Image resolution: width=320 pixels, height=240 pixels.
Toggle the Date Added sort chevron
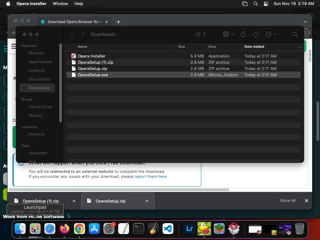(x=299, y=47)
